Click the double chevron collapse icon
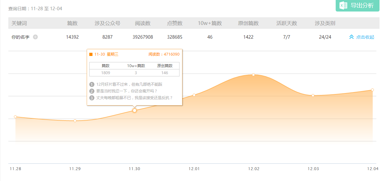 [351, 37]
